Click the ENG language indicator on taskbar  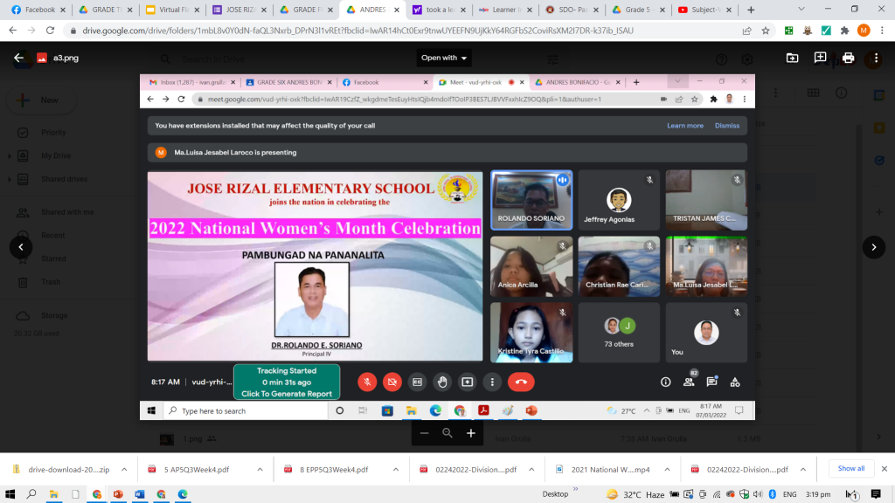pos(790,494)
